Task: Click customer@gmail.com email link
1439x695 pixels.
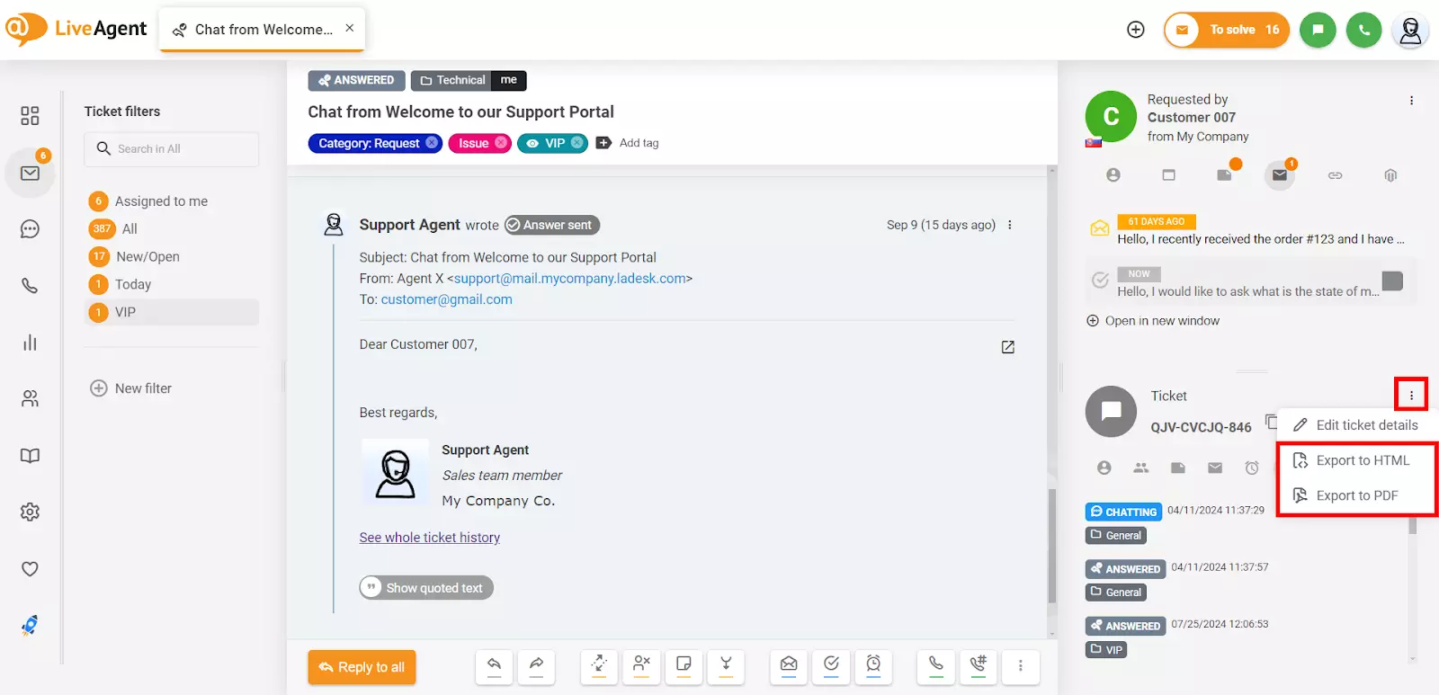Action: click(446, 299)
